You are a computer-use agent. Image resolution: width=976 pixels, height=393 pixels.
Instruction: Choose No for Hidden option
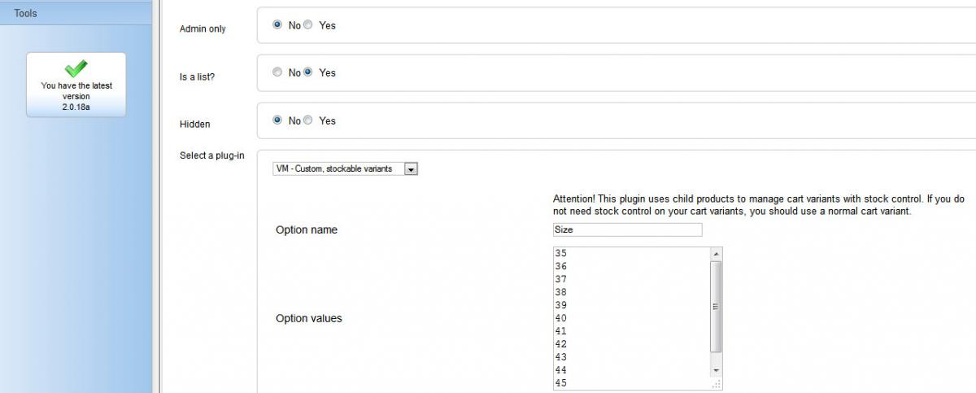coord(277,120)
